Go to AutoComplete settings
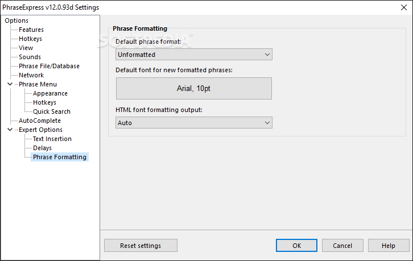This screenshot has width=413, height=261. (x=39, y=121)
